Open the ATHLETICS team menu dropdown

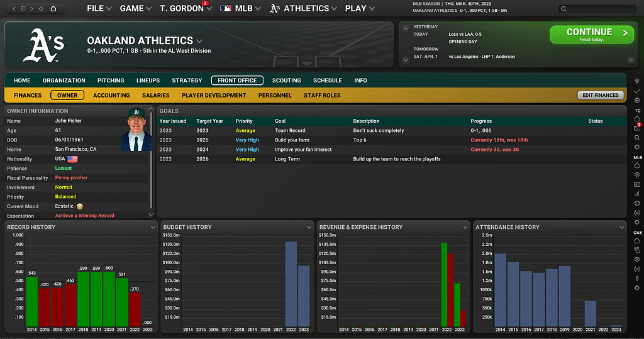tap(303, 9)
